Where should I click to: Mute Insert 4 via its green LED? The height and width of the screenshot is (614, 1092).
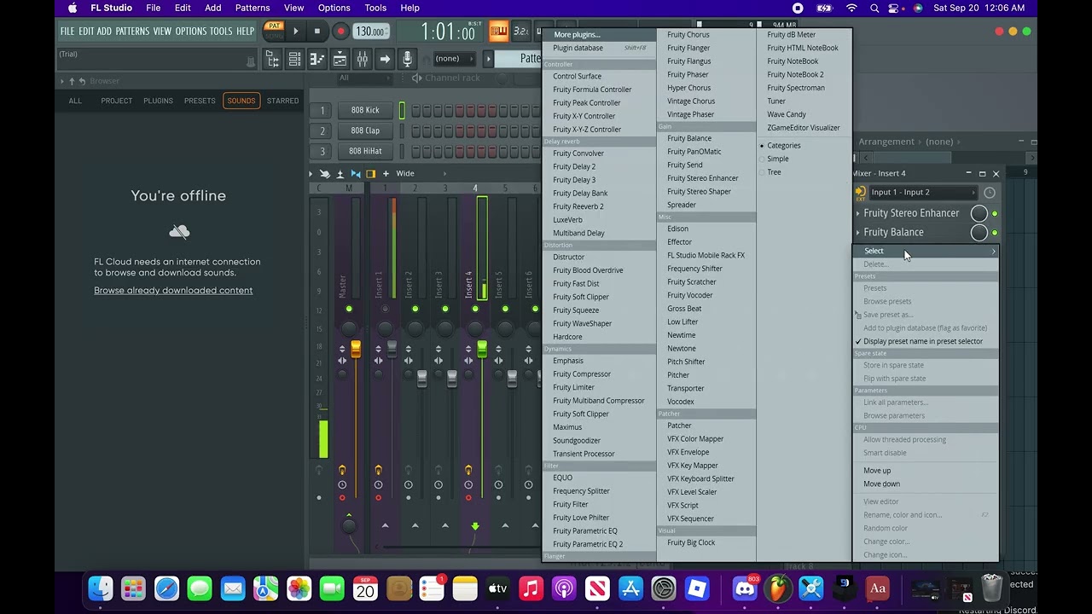(x=475, y=309)
